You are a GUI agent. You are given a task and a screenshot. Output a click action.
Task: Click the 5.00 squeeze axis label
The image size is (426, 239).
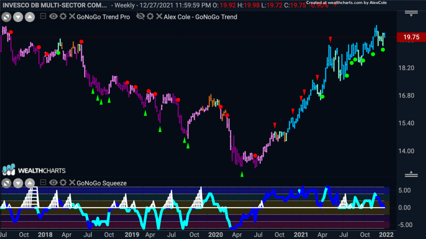[404, 190]
